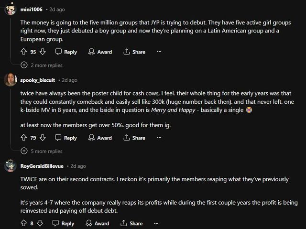Screen dimensions: 306x229
Task: Upvote RoyGeraldBillevue's comment
Action: pos(23,223)
